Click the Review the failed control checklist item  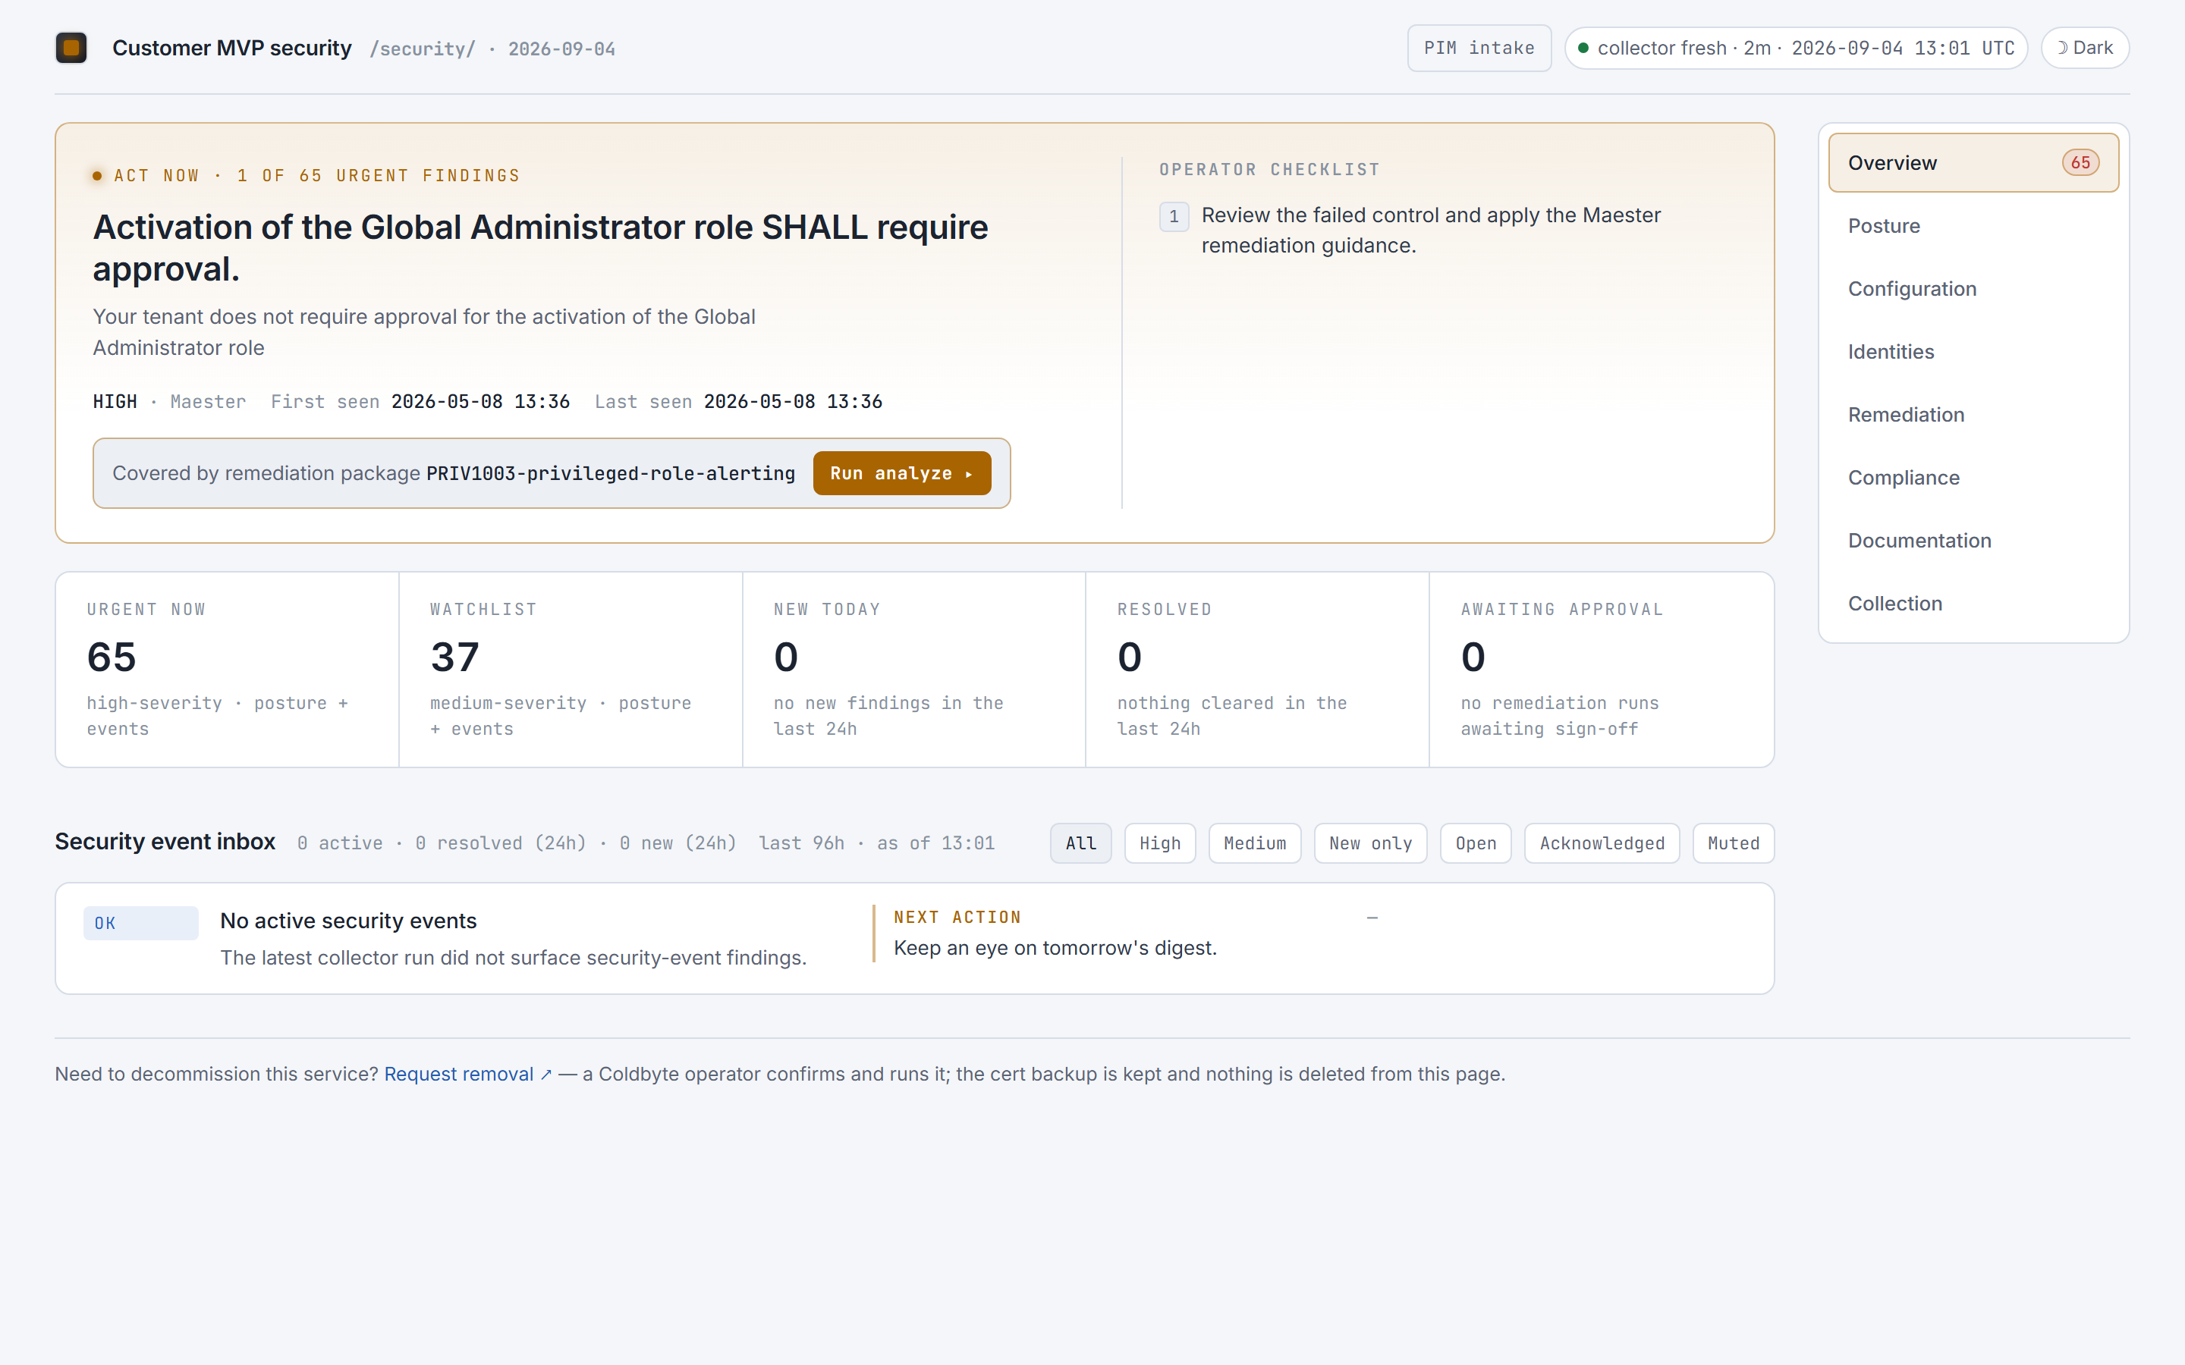tap(1431, 231)
